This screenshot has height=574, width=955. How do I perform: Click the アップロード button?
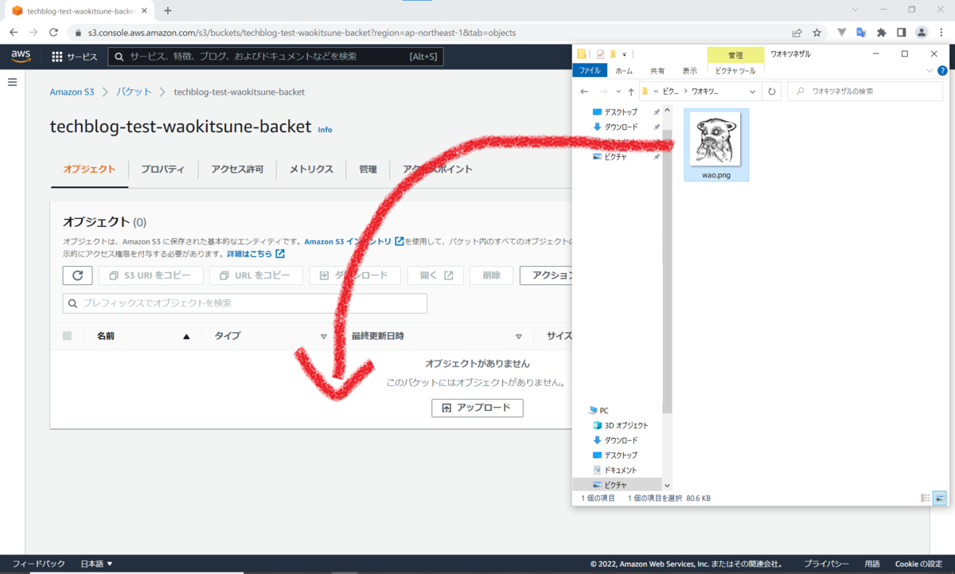pyautogui.click(x=477, y=408)
